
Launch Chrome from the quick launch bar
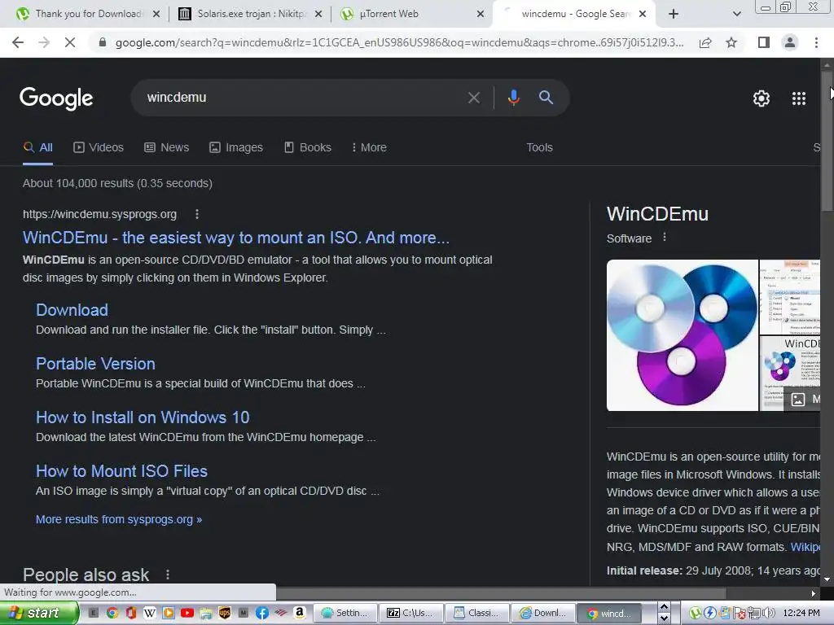(112, 613)
